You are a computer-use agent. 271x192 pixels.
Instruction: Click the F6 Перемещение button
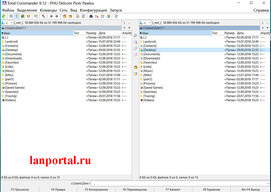click(135, 190)
